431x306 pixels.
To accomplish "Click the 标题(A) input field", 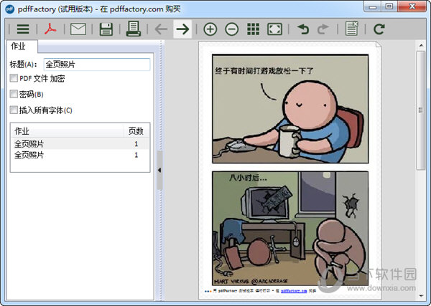I will click(97, 64).
